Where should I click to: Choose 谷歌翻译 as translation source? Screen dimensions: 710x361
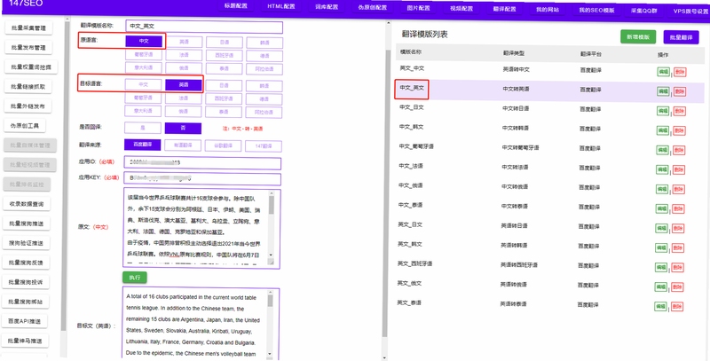pyautogui.click(x=223, y=146)
